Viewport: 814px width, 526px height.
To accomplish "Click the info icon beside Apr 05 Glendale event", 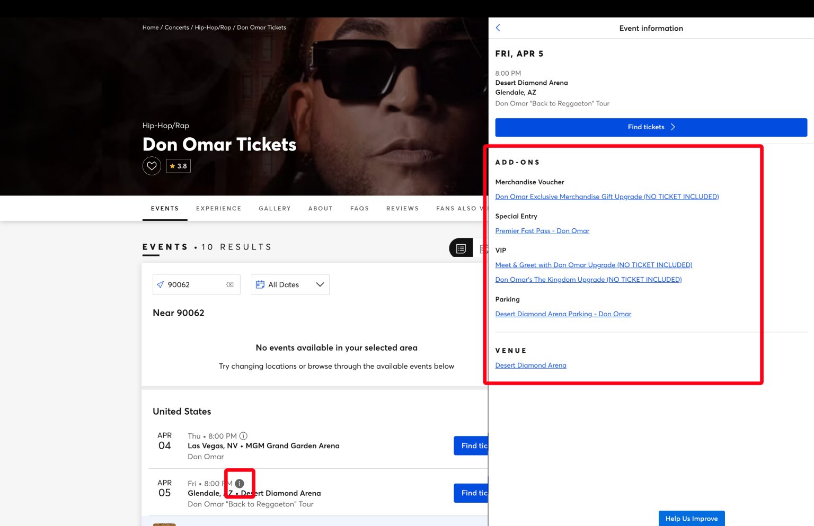I will [x=240, y=483].
